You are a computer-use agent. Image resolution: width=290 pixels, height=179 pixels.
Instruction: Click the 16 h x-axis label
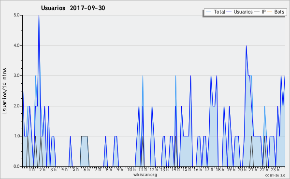[198, 169]
